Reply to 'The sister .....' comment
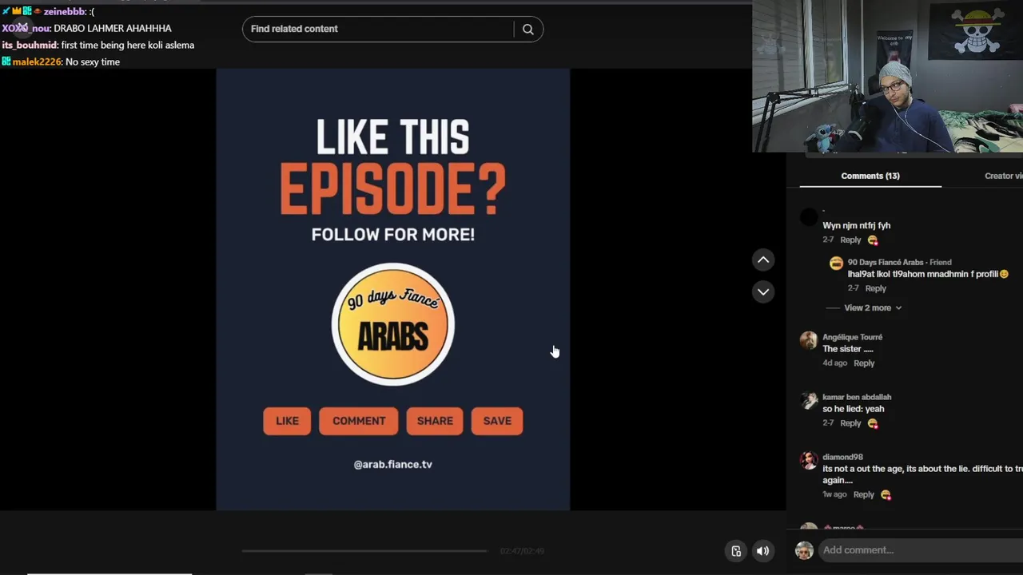 864,363
